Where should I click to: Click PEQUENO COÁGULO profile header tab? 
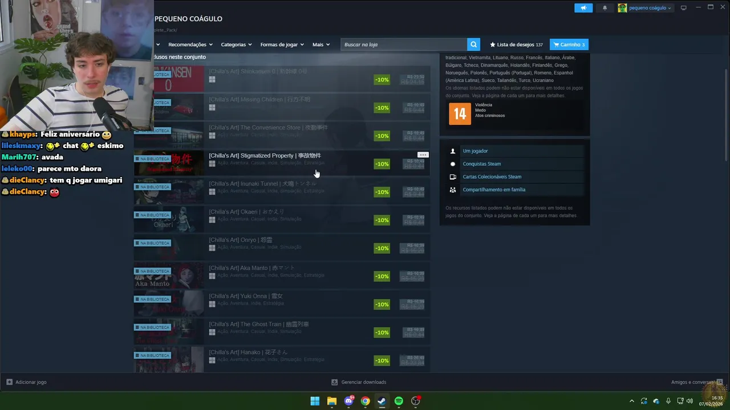click(x=188, y=19)
